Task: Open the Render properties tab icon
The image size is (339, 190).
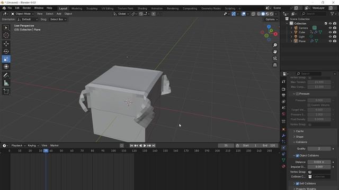Action: coord(283,89)
